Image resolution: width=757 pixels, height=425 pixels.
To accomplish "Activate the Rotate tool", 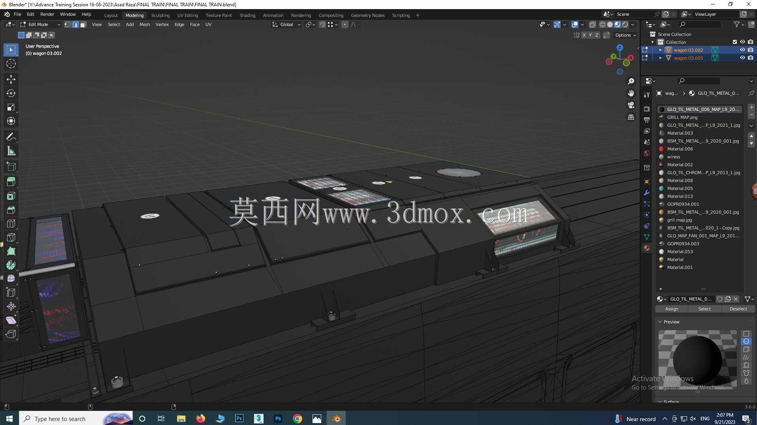I will click(11, 93).
